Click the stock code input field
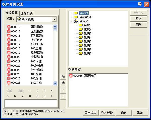The height and width of the screenshot is (120, 151). [30, 103]
